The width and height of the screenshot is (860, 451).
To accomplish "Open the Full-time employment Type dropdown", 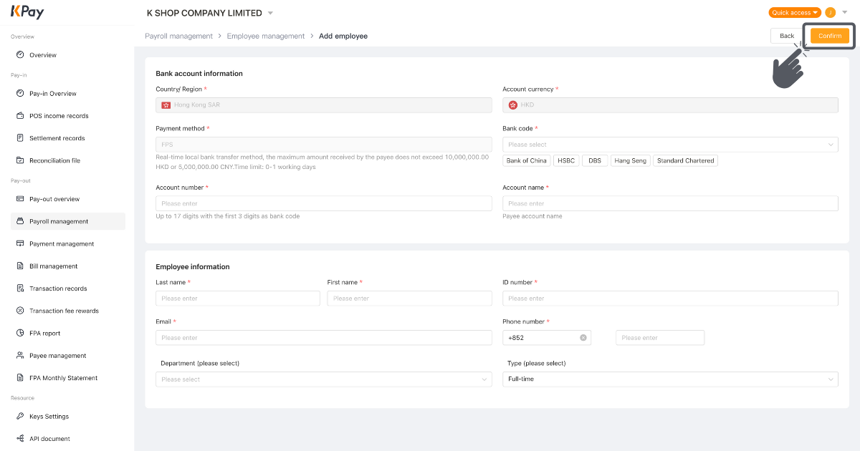I will [670, 379].
